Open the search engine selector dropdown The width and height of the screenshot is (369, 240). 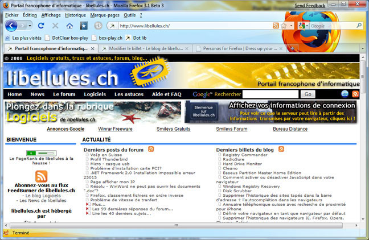pyautogui.click(x=303, y=26)
